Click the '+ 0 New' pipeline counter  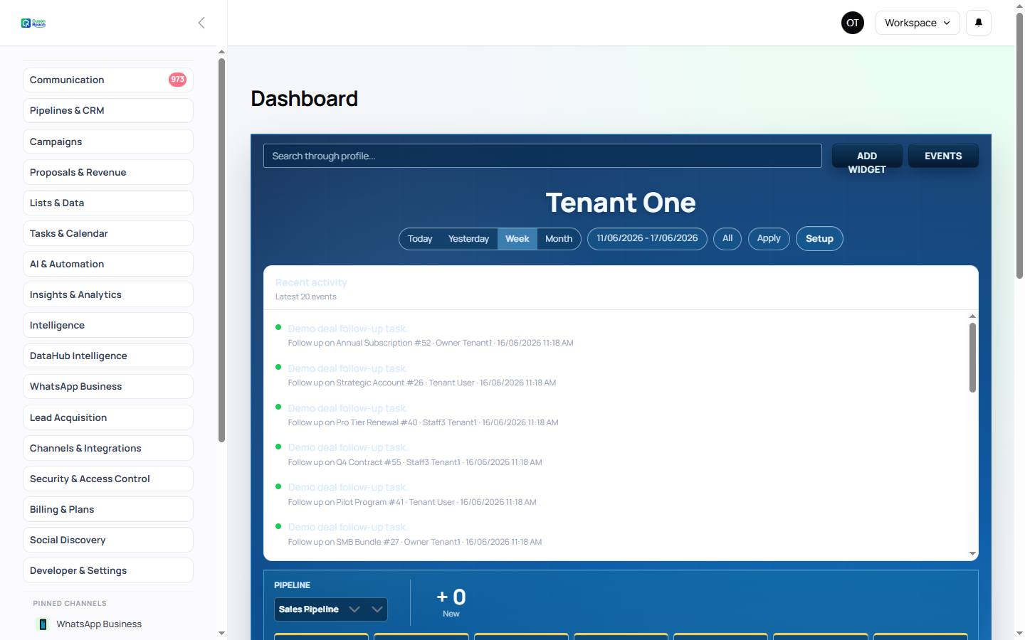point(451,602)
